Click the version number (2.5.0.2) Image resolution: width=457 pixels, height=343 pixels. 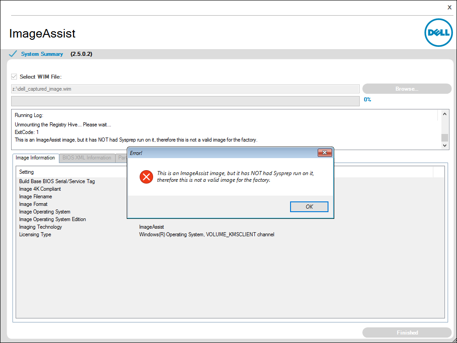81,54
